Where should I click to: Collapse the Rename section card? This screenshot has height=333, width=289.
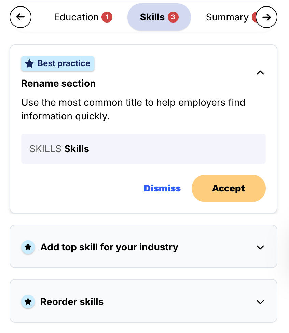coord(260,73)
